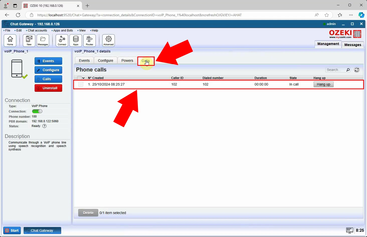367x237 pixels.
Task: View site information lock icon
Action: pyautogui.click(x=32, y=15)
